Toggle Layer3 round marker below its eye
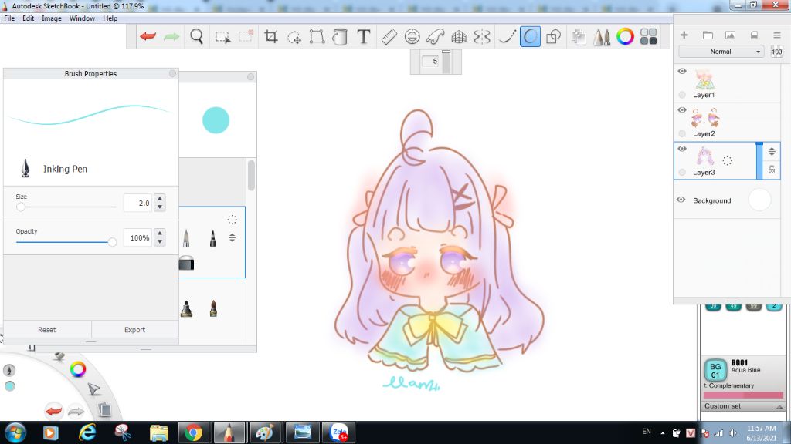The width and height of the screenshot is (791, 444). [x=682, y=172]
